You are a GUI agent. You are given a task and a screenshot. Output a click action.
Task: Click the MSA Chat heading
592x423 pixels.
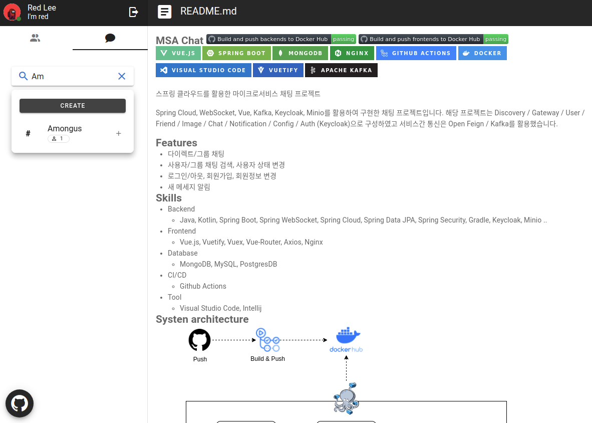(x=180, y=41)
